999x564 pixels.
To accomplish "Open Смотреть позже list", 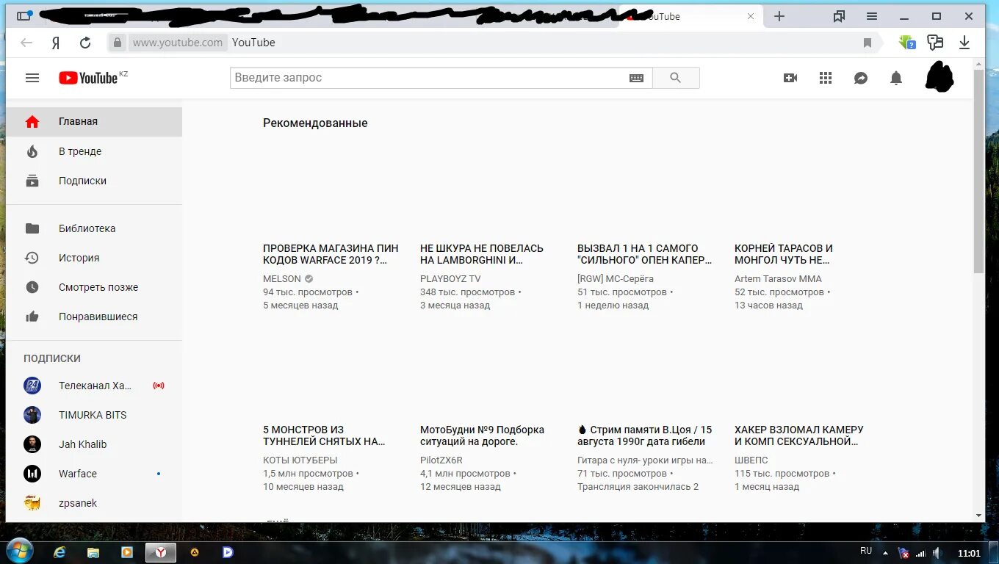I will click(x=94, y=287).
